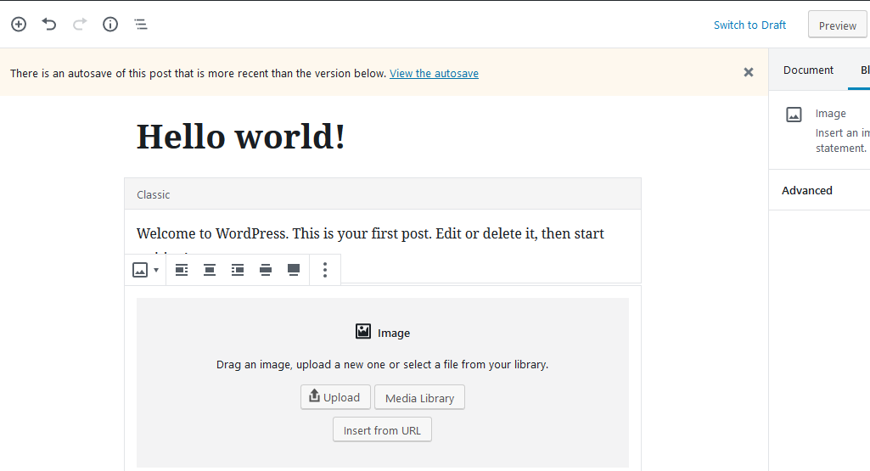Set image block to wide width
Screen dimensions: 870x471
click(266, 270)
